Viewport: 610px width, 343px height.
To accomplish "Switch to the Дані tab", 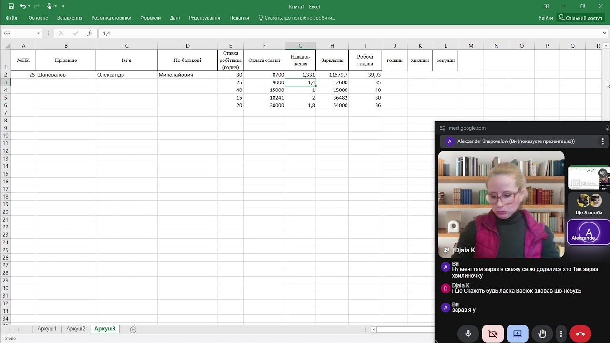I will click(x=175, y=18).
